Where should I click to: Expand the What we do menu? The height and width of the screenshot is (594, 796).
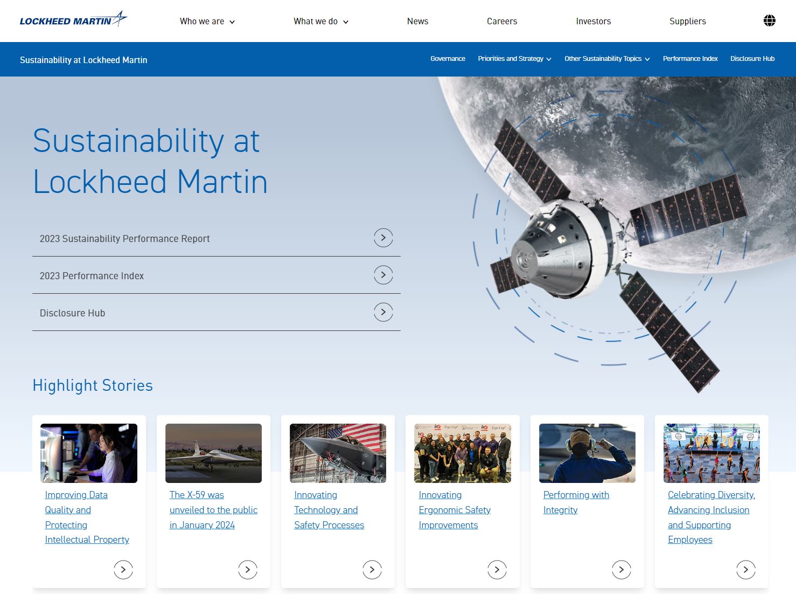coord(321,22)
